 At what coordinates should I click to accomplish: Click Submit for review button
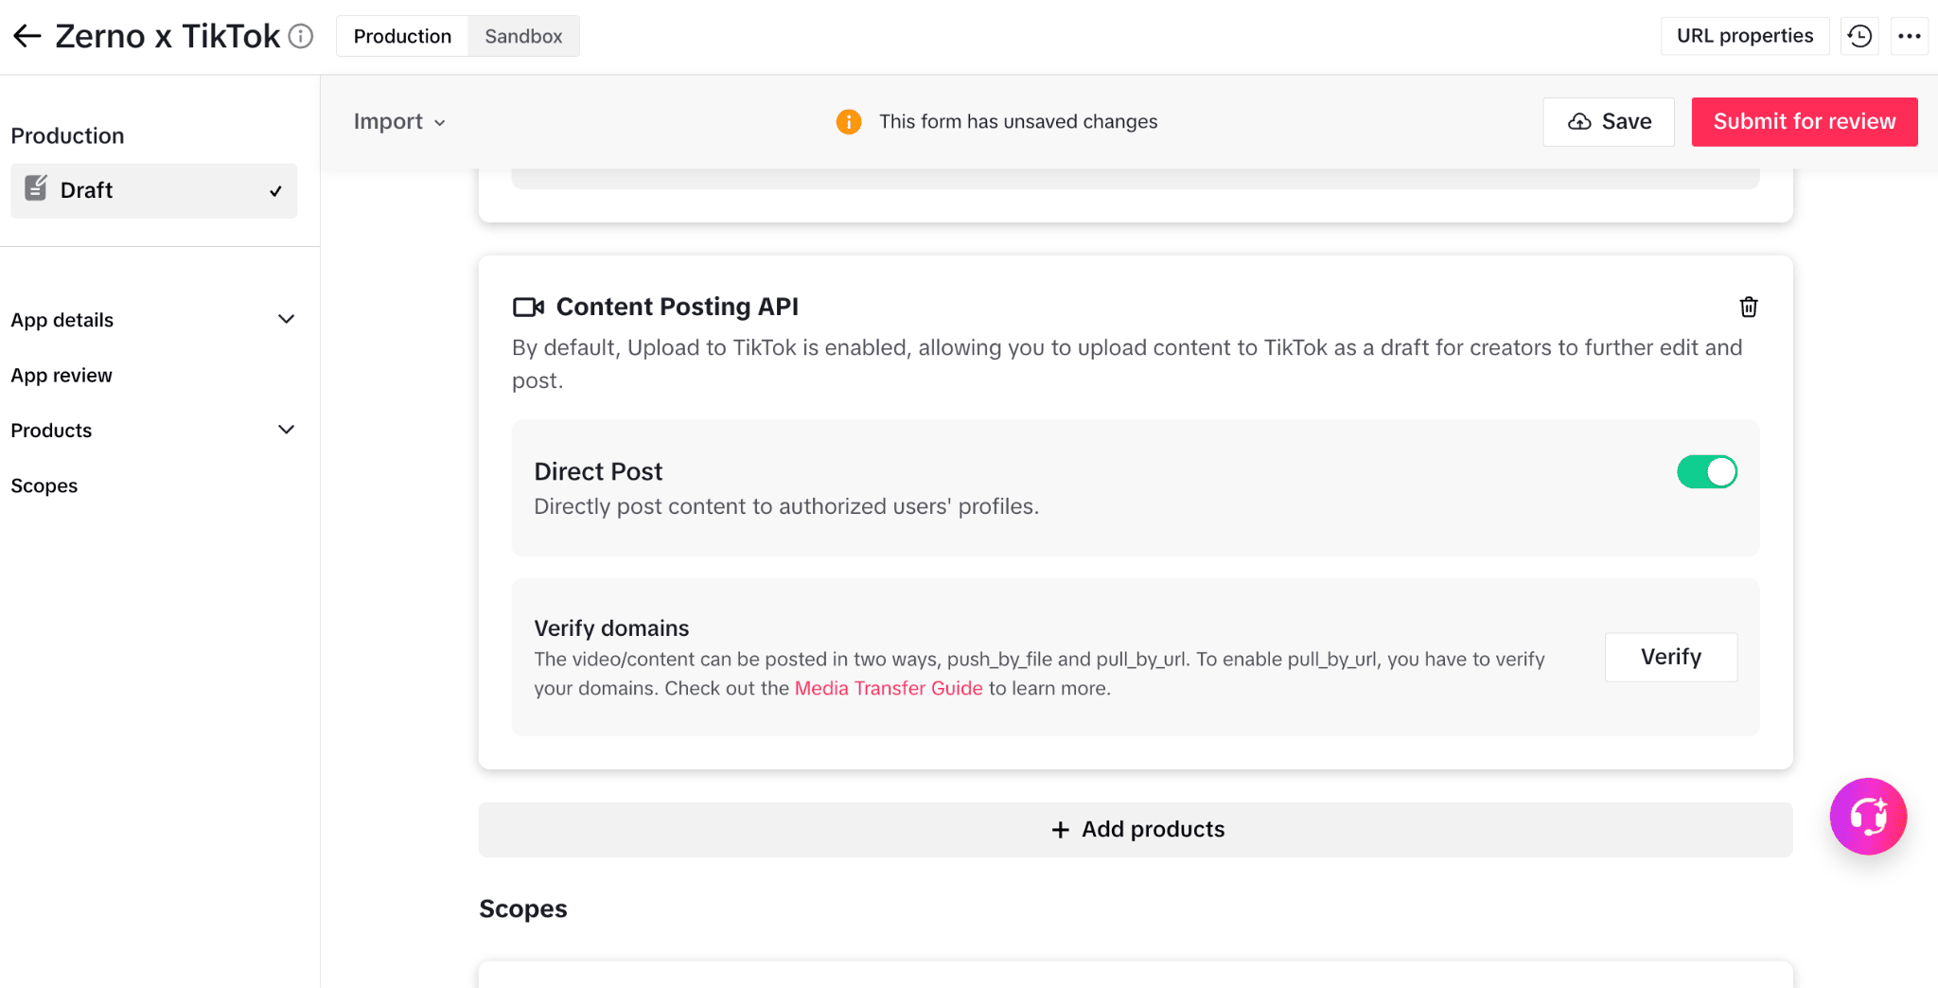point(1804,121)
